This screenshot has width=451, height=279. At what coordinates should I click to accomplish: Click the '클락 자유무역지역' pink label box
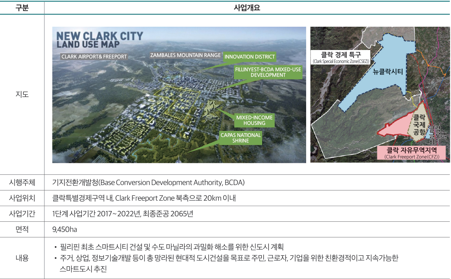coord(412,153)
